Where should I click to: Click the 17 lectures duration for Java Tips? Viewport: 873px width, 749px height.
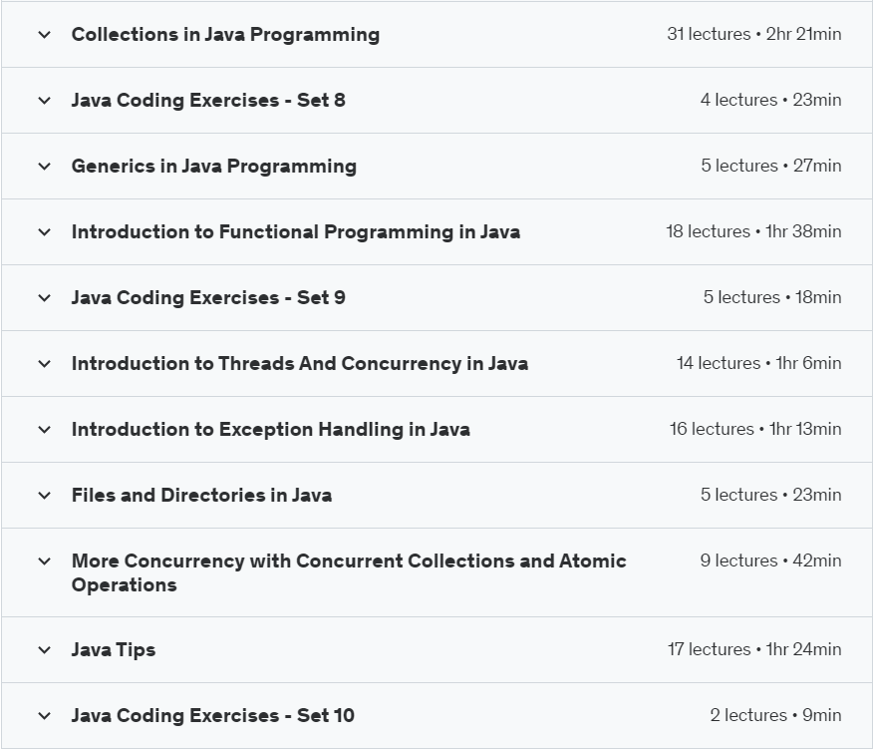pyautogui.click(x=753, y=649)
